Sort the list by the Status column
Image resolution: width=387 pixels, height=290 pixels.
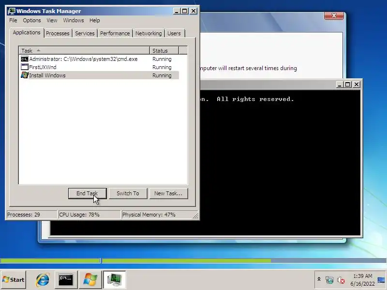pos(164,51)
